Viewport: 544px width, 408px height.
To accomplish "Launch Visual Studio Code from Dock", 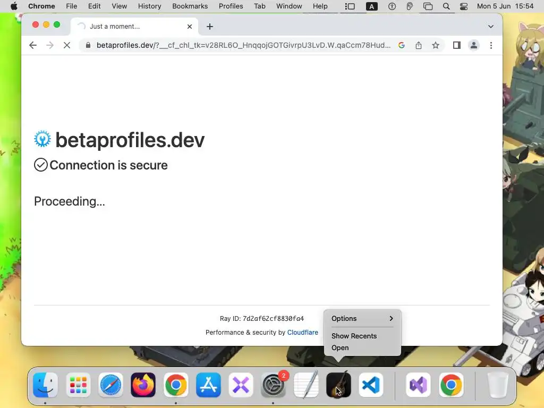I will point(371,385).
